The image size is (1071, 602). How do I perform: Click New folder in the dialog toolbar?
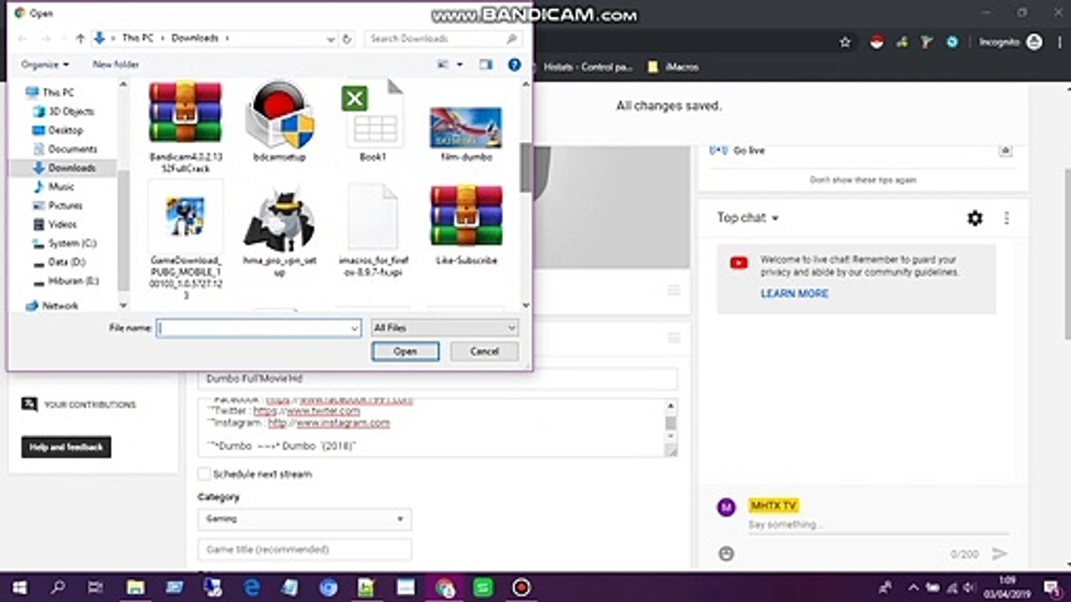click(x=115, y=64)
